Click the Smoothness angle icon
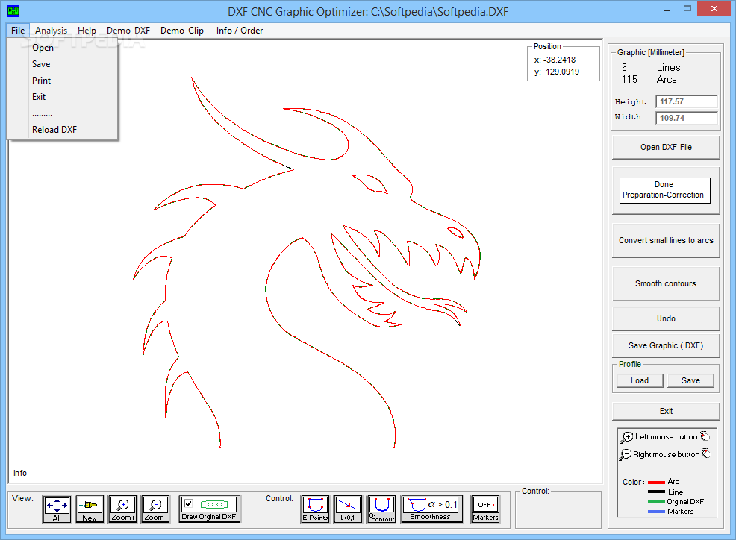736x540 pixels. click(432, 509)
